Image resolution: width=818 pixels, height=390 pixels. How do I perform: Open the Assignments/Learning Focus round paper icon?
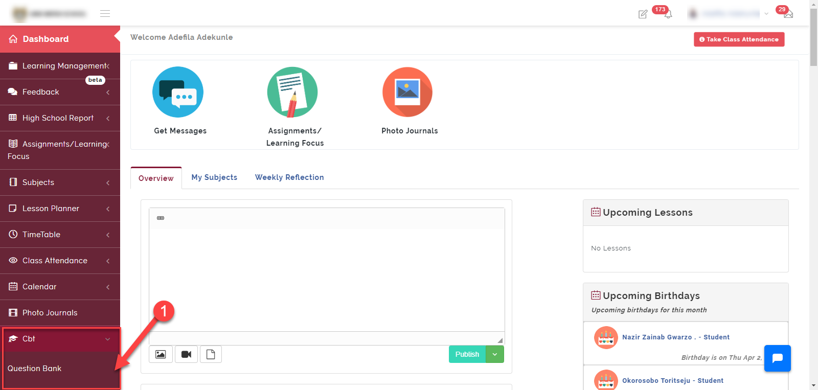(x=292, y=92)
